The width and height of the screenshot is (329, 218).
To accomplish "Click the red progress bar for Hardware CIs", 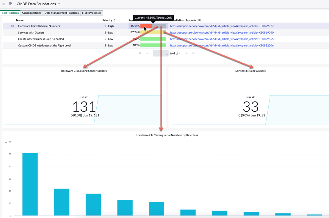I will (x=146, y=26).
